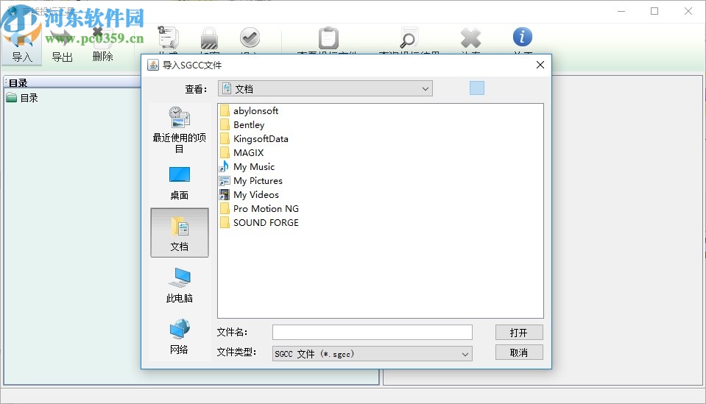Click the blue info about icon
Image resolution: width=706 pixels, height=404 pixels.
click(522, 37)
